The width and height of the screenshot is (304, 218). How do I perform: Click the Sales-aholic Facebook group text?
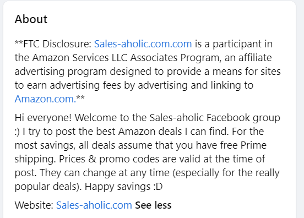tap(215, 118)
